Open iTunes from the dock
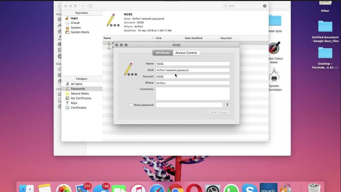The image size is (341, 192). coord(138,188)
